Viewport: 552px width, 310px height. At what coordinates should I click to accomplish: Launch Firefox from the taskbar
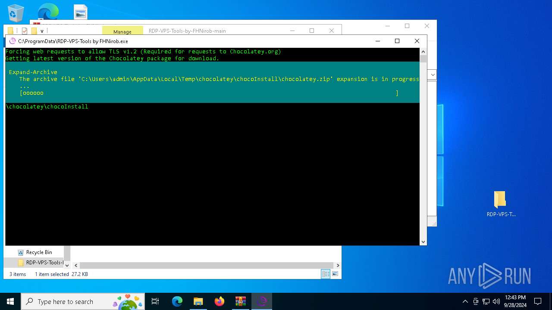pos(220,301)
